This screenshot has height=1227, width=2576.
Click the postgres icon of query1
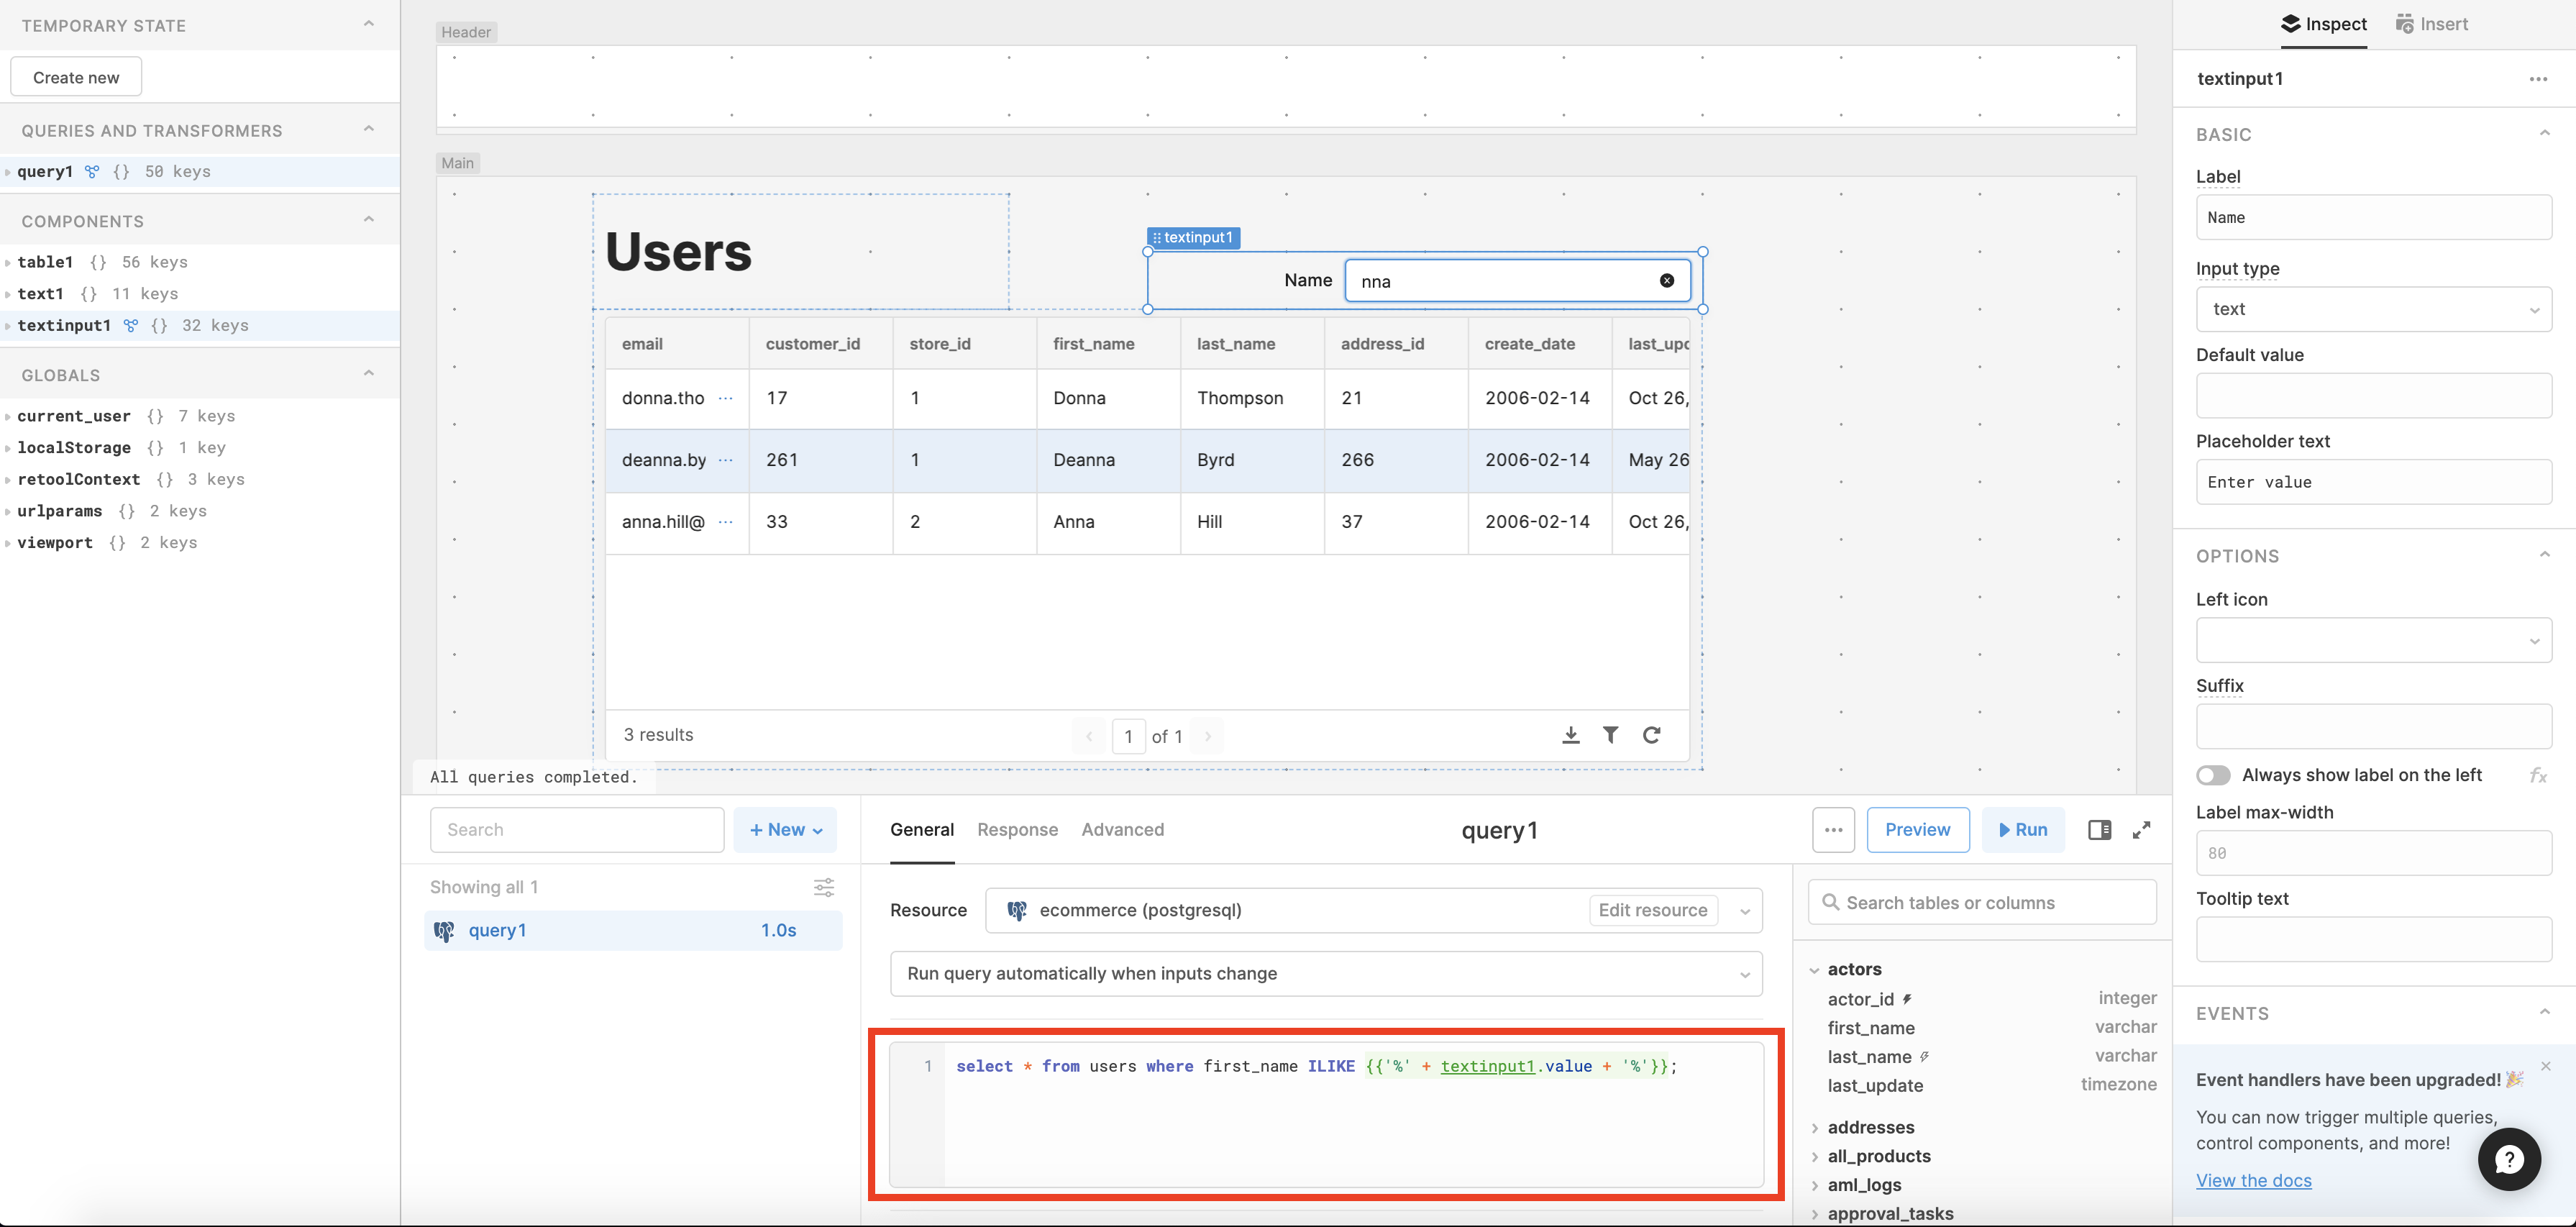point(444,931)
